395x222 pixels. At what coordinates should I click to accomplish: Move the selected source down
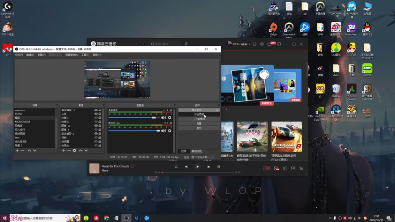[x=86, y=151]
